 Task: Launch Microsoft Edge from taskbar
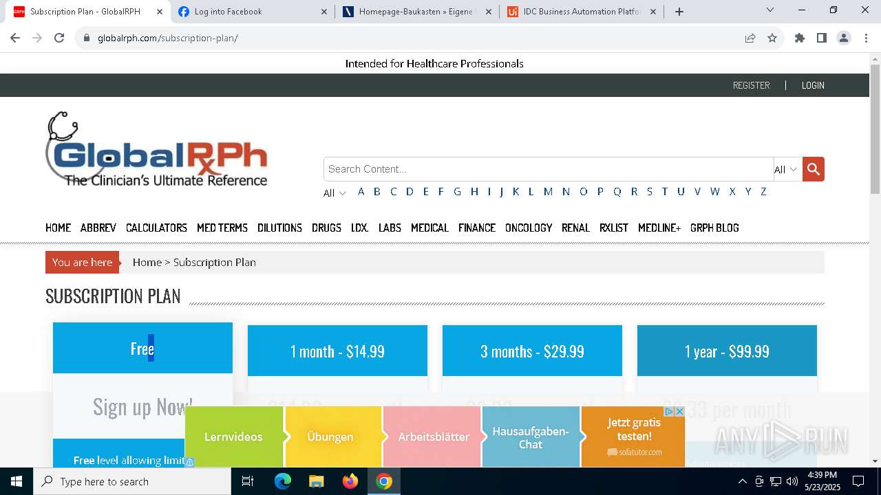pos(283,481)
